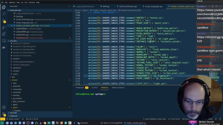Open the Remote Explorer view
The height and width of the screenshot is (125, 223).
4,41
